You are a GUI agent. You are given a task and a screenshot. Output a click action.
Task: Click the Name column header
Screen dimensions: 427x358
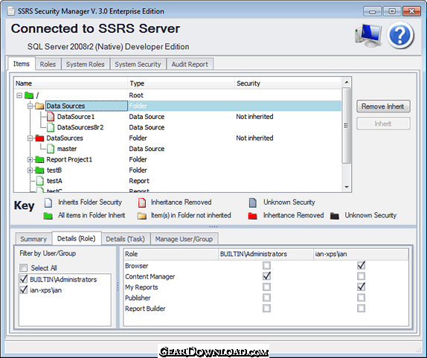point(71,83)
